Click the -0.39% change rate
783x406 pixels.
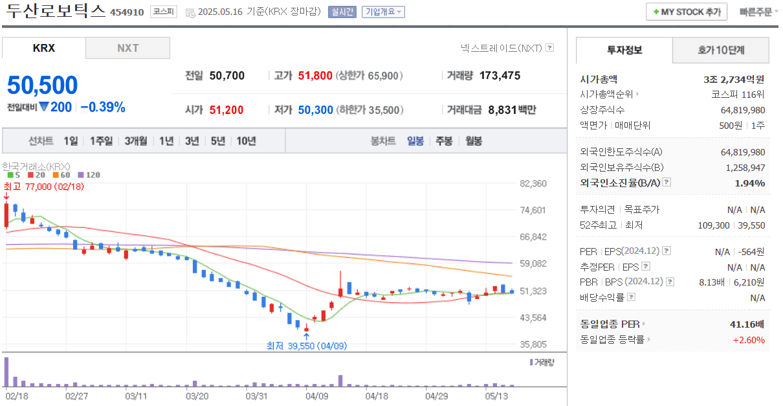(103, 107)
